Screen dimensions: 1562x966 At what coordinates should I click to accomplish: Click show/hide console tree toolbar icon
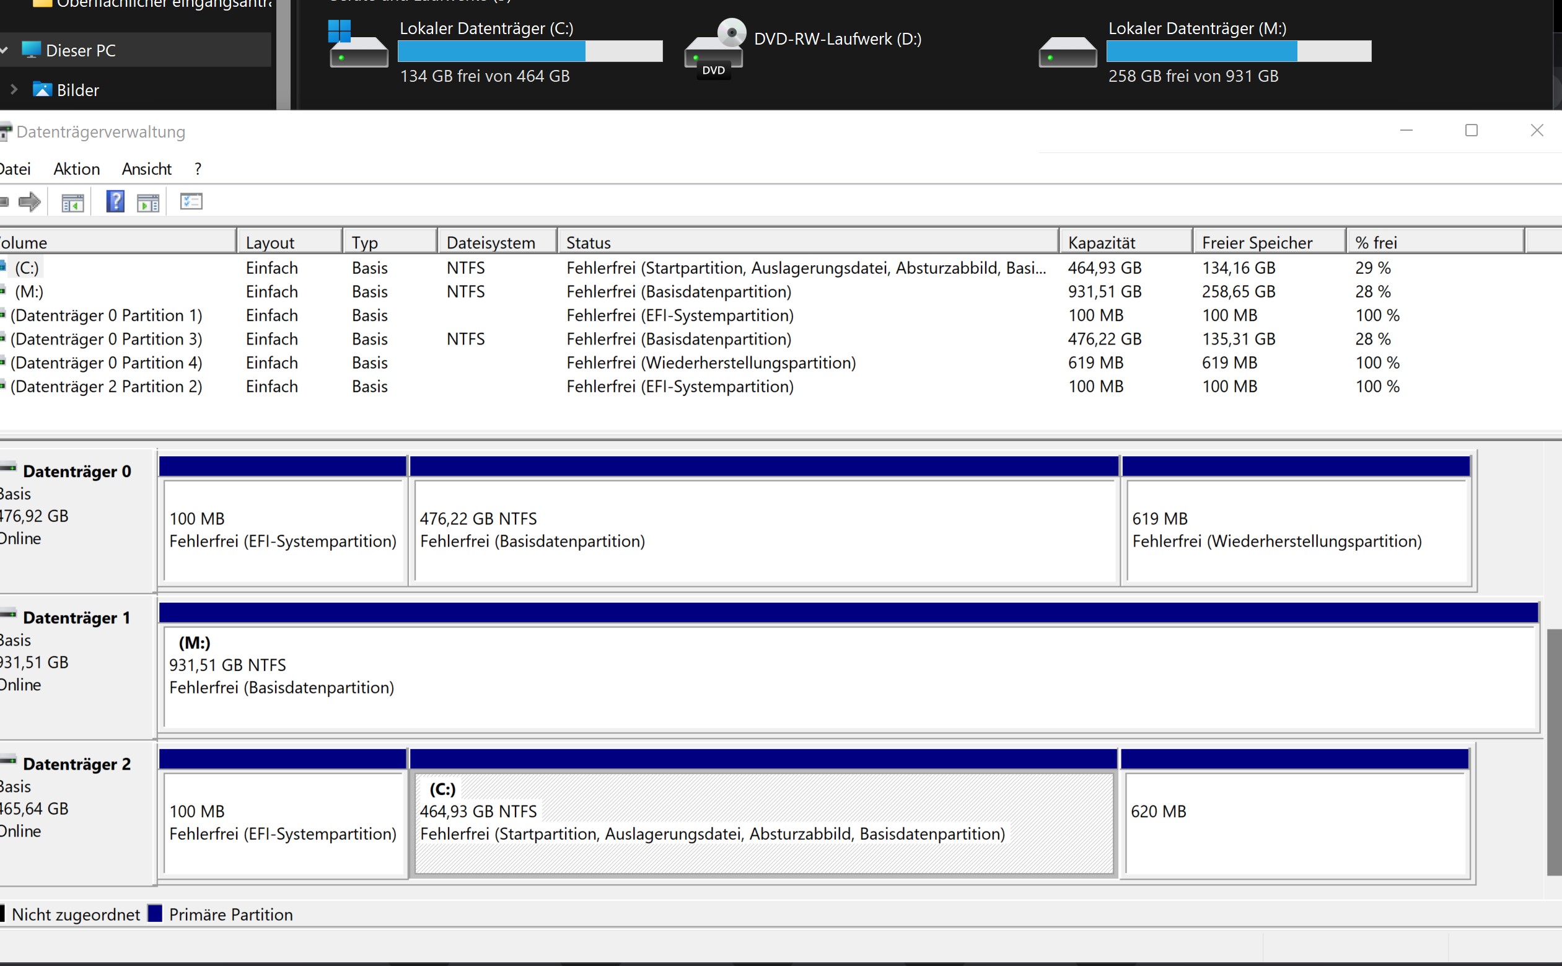coord(72,203)
